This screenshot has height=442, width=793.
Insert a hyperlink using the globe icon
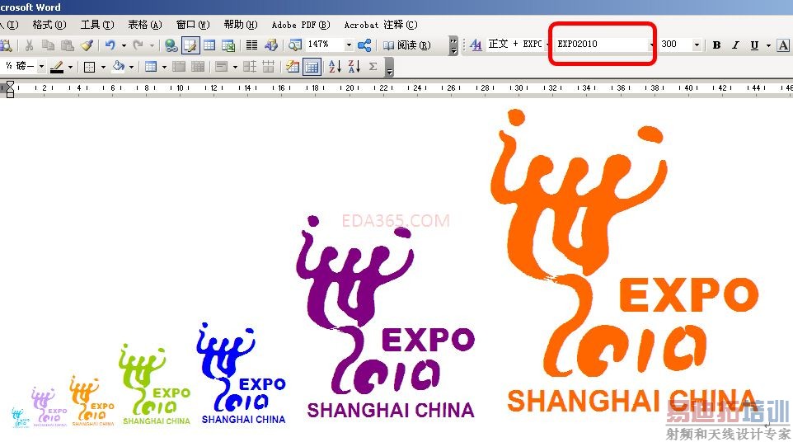click(171, 45)
